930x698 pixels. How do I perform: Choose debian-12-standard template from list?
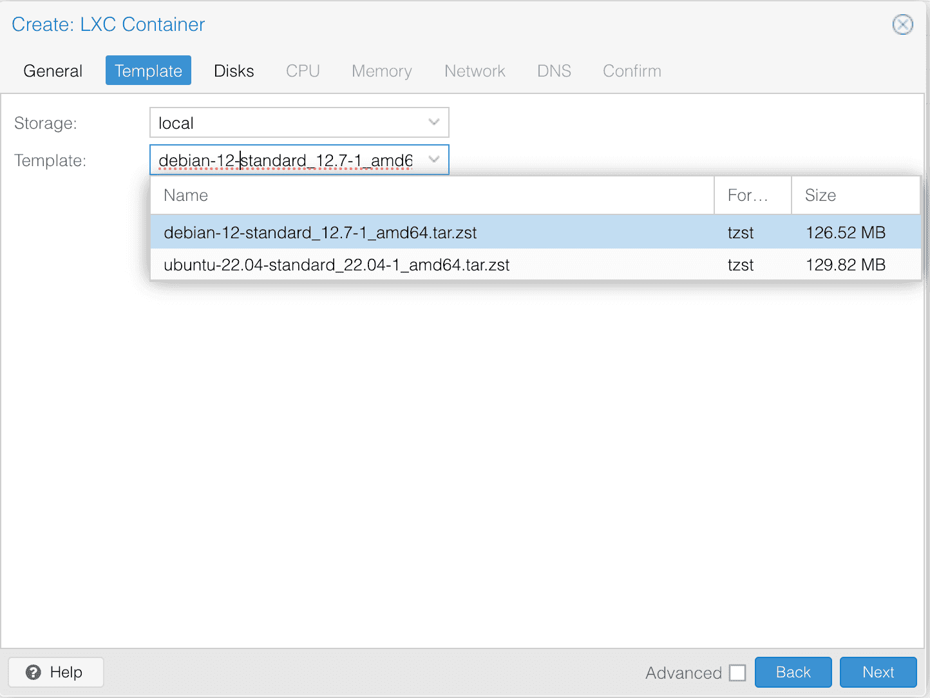click(x=320, y=232)
